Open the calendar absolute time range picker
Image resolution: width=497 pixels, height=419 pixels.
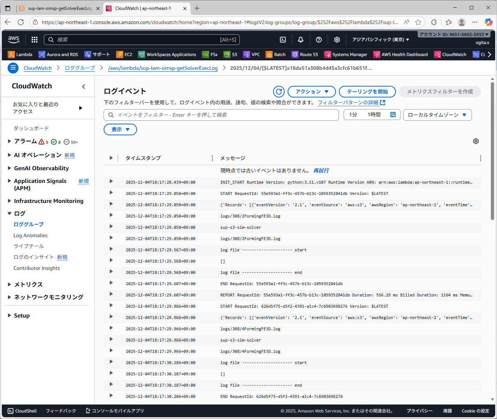[x=393, y=115]
